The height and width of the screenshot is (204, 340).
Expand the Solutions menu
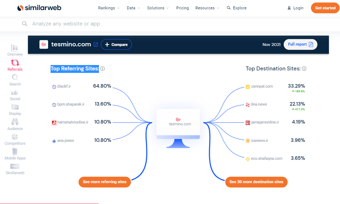[x=158, y=8]
